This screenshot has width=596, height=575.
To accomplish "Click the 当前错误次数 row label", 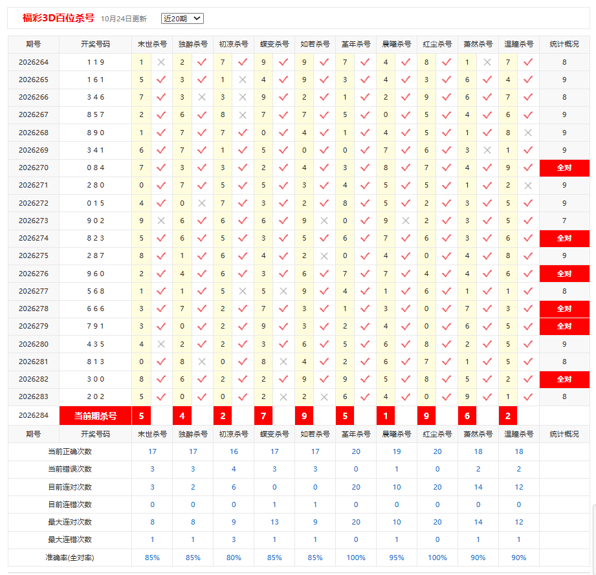I will pyautogui.click(x=70, y=469).
